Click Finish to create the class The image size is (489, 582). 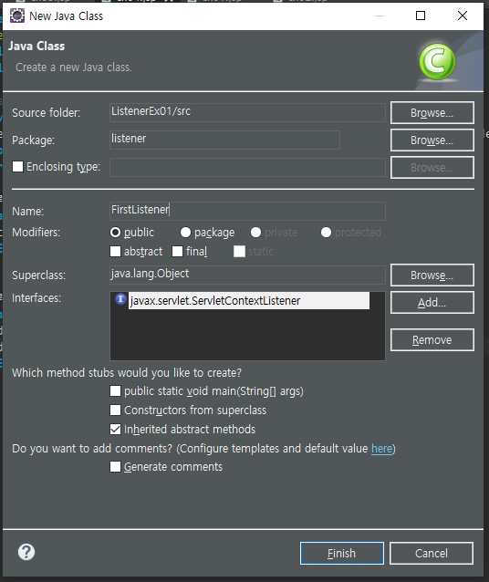click(342, 553)
